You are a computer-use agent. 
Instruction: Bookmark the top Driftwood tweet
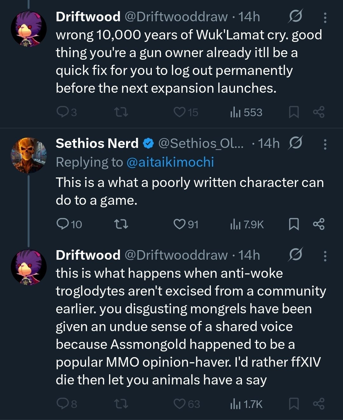pyautogui.click(x=294, y=112)
